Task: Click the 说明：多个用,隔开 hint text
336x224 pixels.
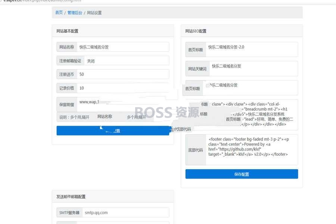Action: click(74, 117)
